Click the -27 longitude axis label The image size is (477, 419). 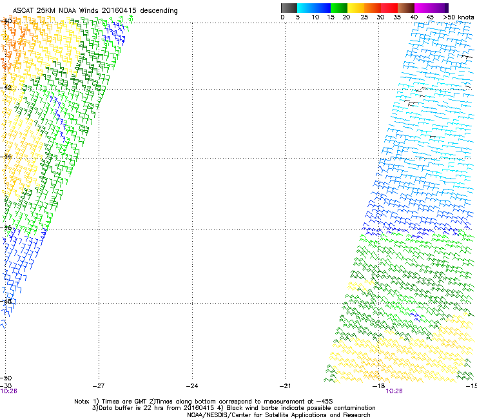(99, 386)
